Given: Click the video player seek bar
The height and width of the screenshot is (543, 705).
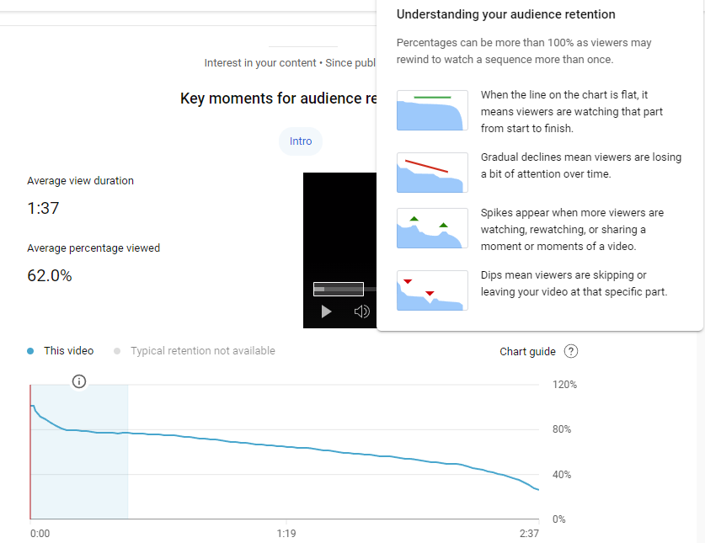Looking at the screenshot, I should tap(337, 290).
